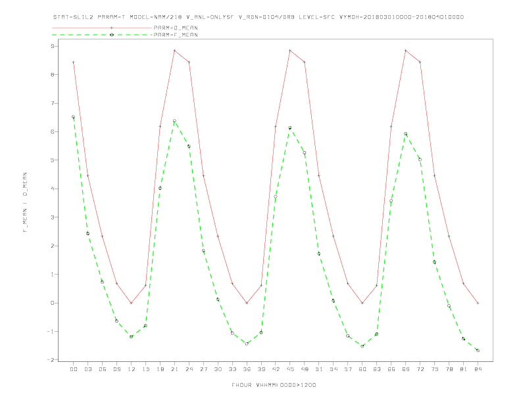Click the red O_MEAN zero marker at hour 36

(x=247, y=303)
